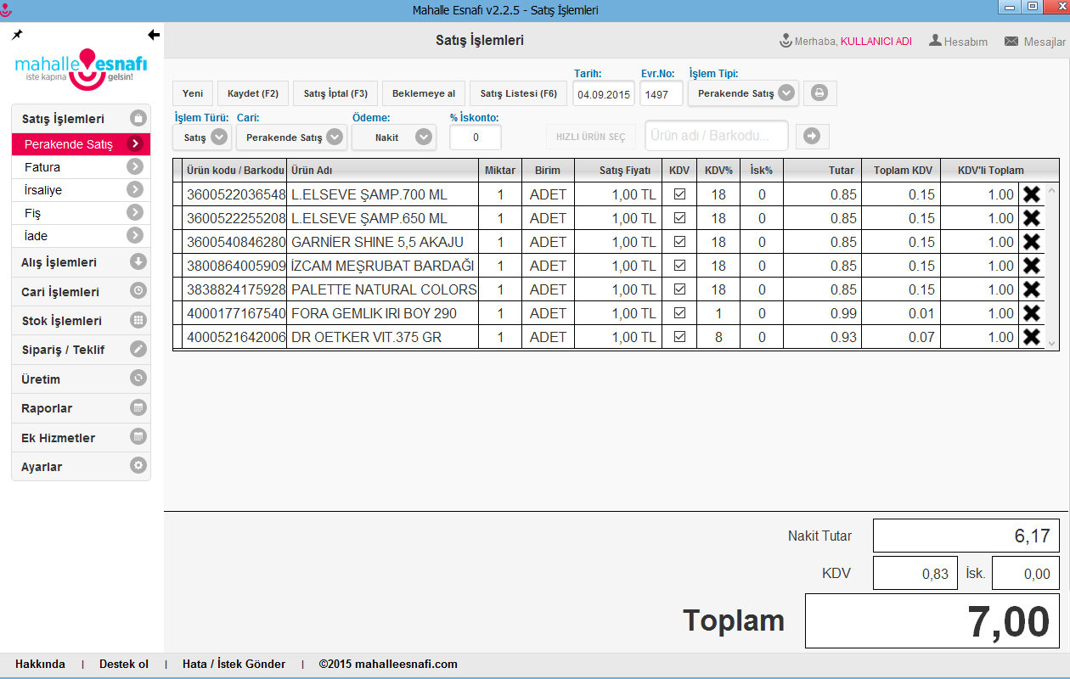
Task: Open the İşlem Tipi dropdown
Action: coord(743,93)
